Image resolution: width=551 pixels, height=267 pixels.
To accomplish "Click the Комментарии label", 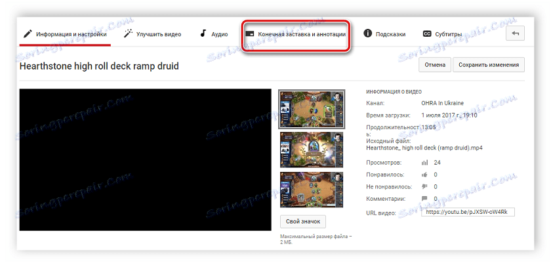I will coord(386,199).
